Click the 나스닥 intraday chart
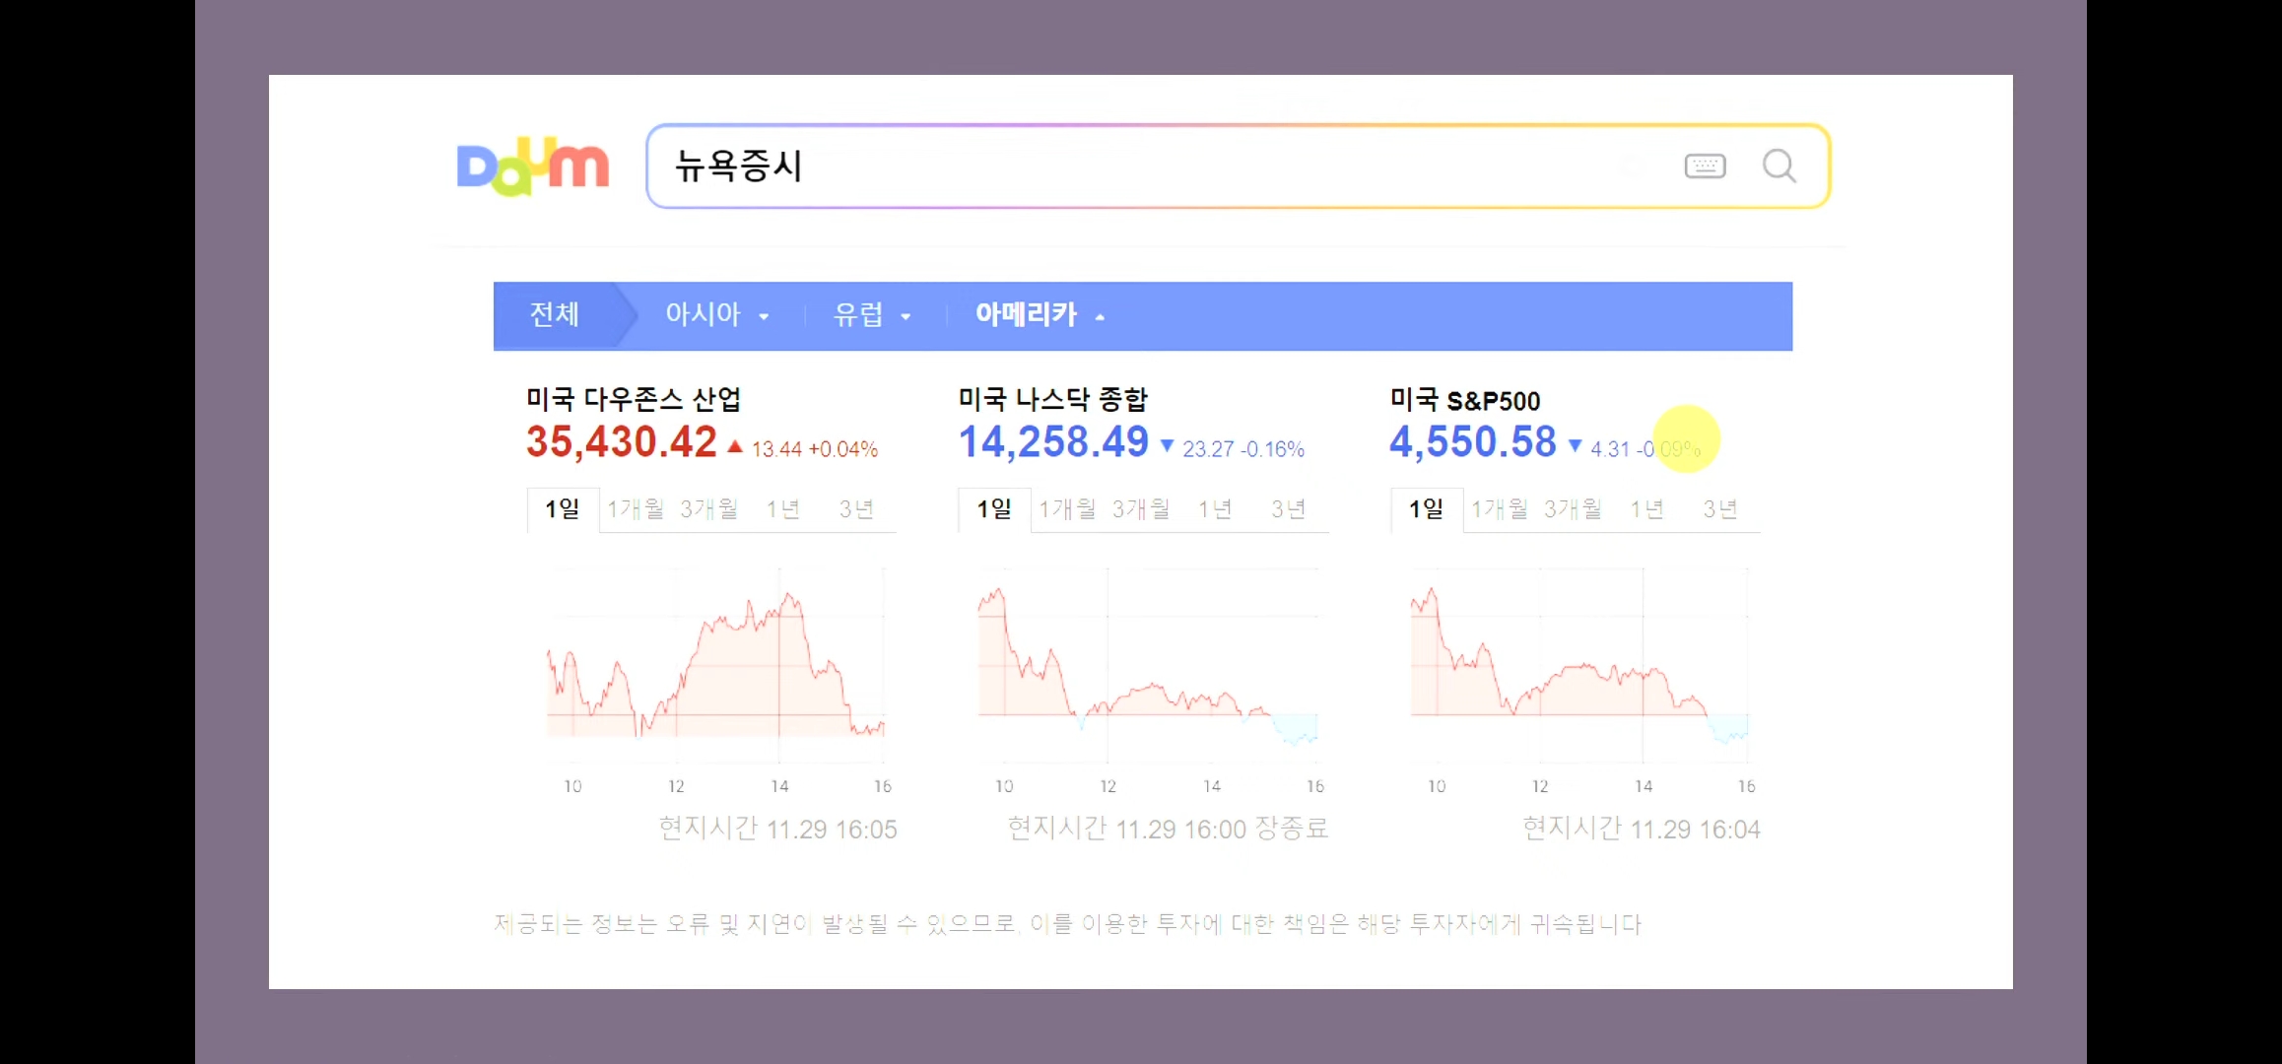 pos(1148,665)
